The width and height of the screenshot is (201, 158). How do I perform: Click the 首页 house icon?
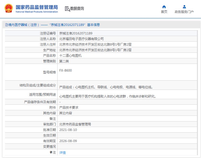click(164, 7)
